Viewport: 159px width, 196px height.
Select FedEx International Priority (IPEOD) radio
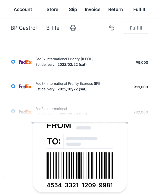[x=13, y=62]
